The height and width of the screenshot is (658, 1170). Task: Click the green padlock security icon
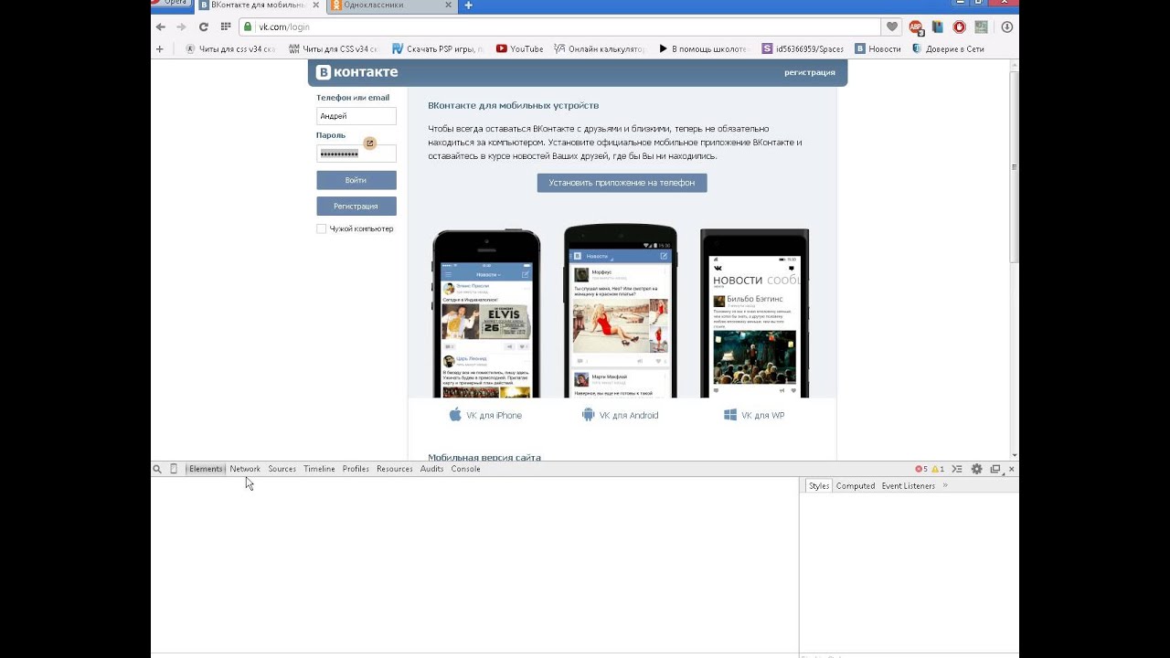click(x=248, y=27)
